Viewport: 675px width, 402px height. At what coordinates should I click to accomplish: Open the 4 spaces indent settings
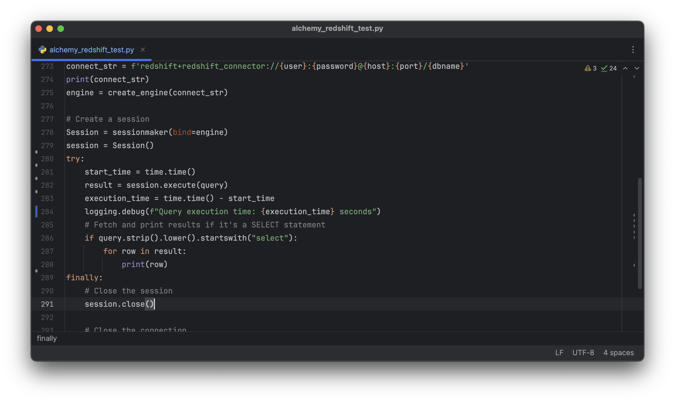click(x=618, y=353)
